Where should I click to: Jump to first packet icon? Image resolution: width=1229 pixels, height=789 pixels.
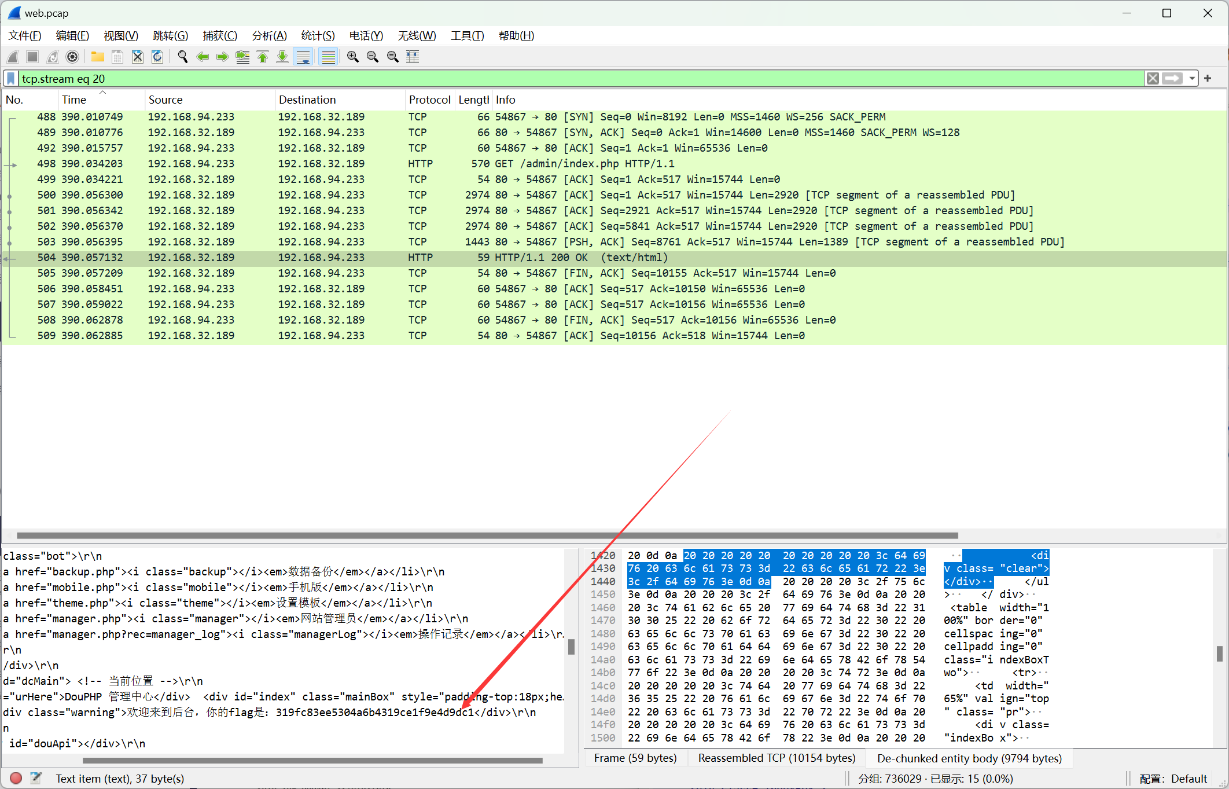click(x=263, y=57)
